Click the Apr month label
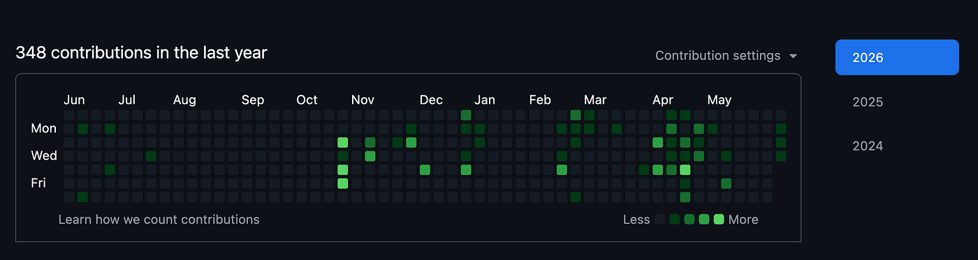Viewport: 978px width, 260px height. (x=663, y=100)
